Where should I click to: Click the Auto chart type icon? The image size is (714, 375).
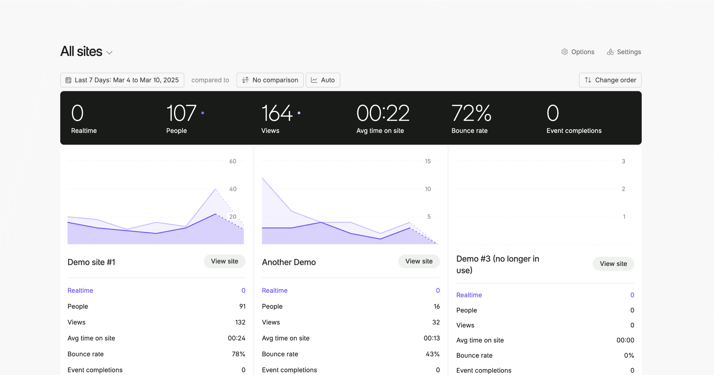(314, 80)
